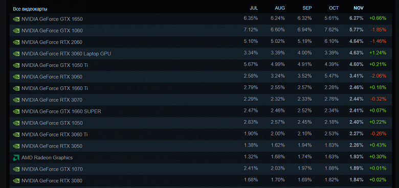Viewport: 399px width, 188px height.
Task: Click the NVIDIA logo beside GTX 1650
Action: (16, 19)
